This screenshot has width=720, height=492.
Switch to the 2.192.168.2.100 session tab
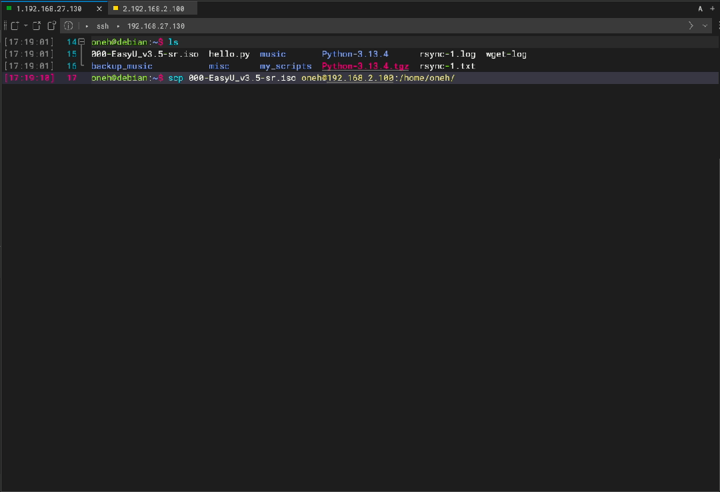(153, 8)
